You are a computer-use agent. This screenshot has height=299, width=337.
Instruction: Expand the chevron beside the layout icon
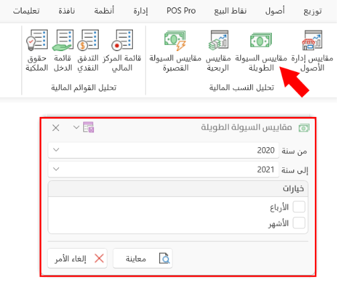click(x=77, y=127)
